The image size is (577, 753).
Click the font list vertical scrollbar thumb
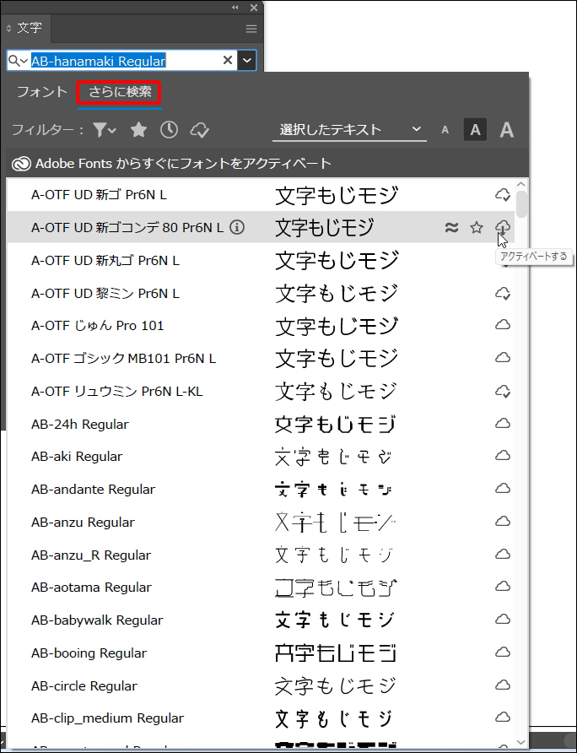pos(522,203)
